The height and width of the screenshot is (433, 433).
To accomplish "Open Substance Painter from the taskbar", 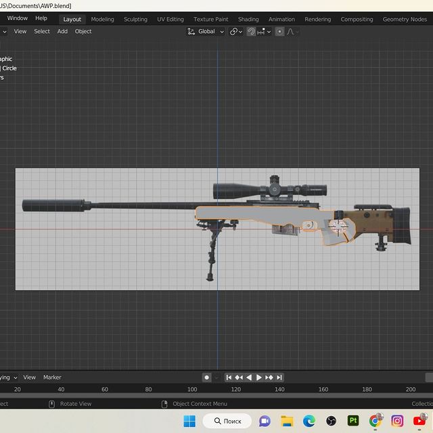I will click(x=353, y=421).
